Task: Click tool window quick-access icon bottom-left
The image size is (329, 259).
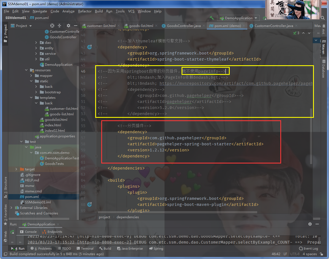Action: [x=6, y=254]
